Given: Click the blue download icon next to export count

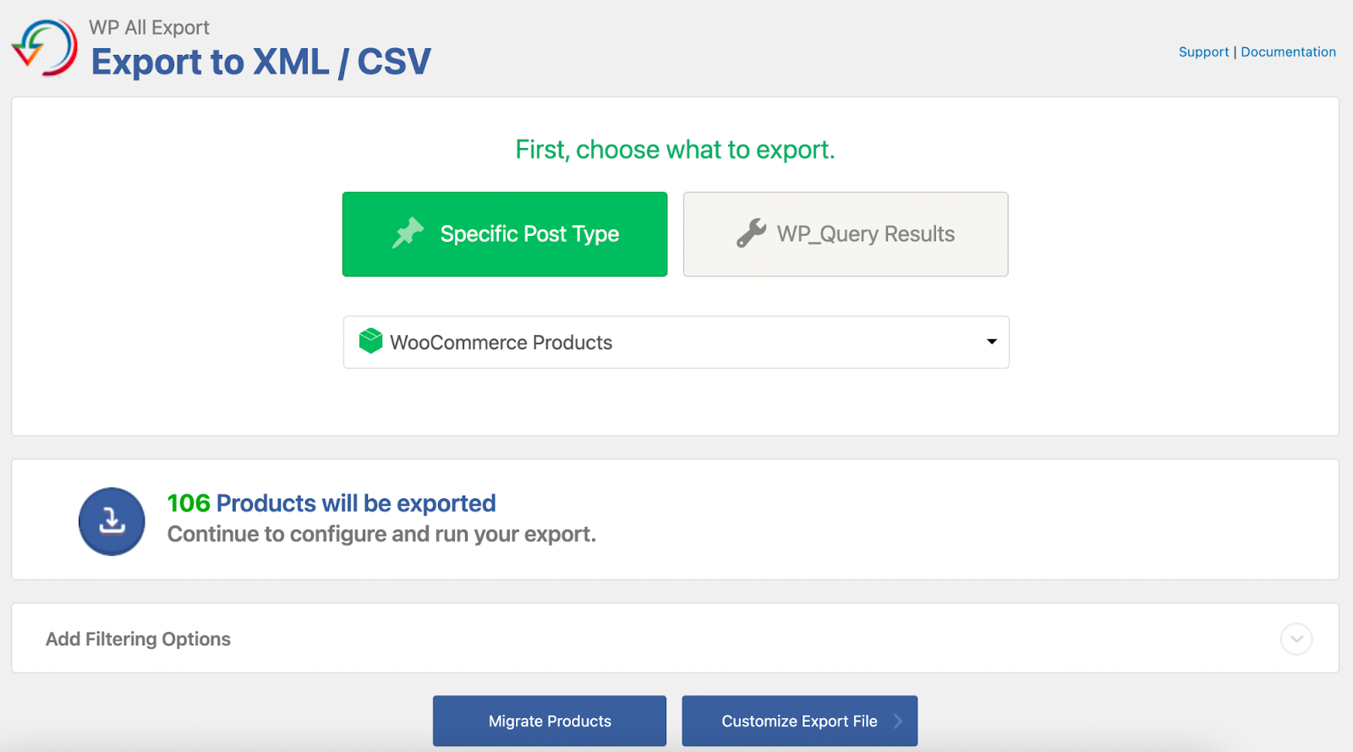Looking at the screenshot, I should tap(112, 521).
